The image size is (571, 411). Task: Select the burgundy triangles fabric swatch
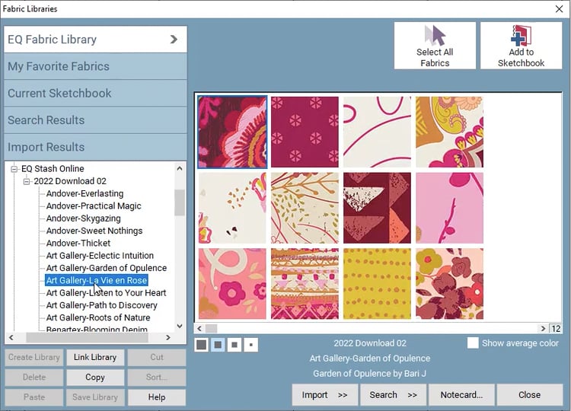377,208
